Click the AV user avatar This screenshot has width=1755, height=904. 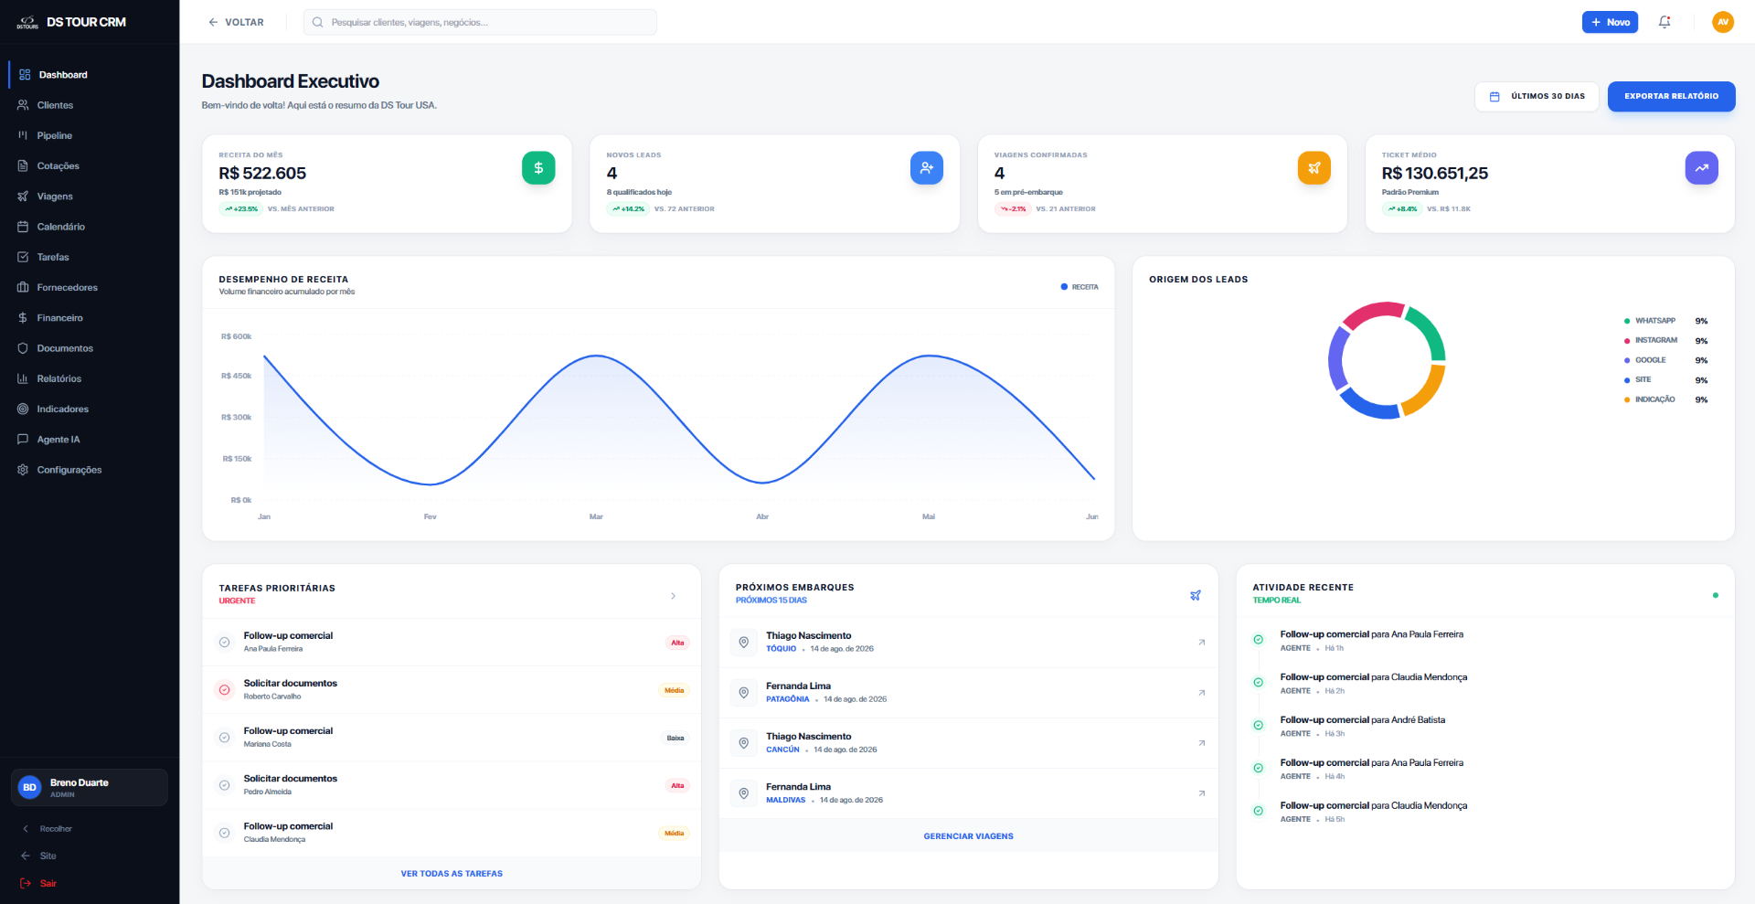point(1722,22)
